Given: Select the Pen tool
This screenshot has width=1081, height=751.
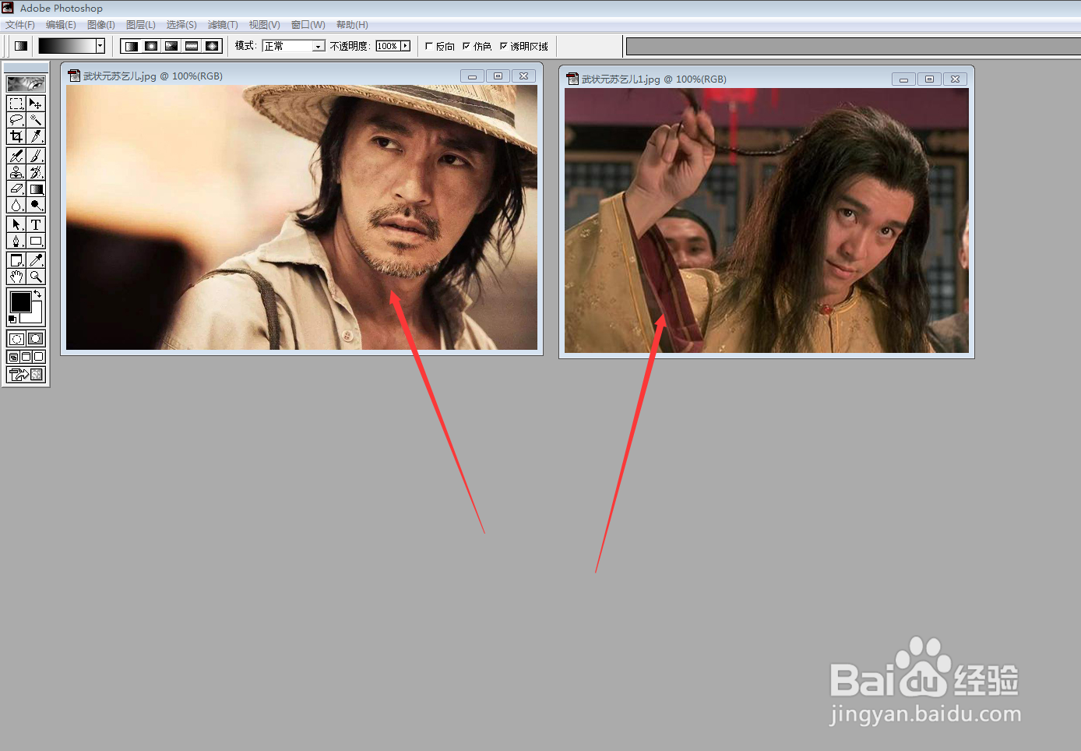Looking at the screenshot, I should (16, 241).
